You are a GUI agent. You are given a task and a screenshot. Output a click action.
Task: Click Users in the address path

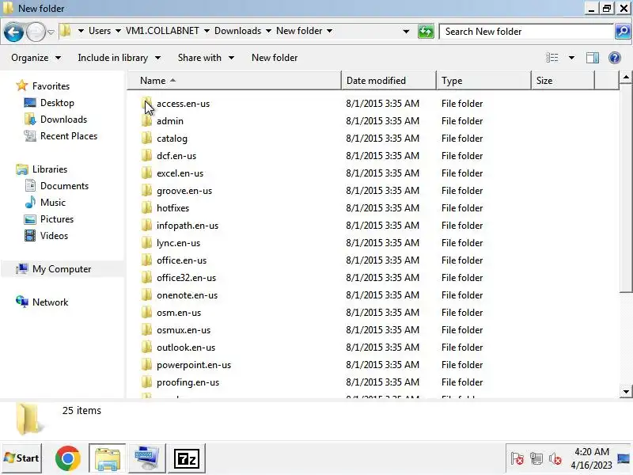(x=100, y=31)
